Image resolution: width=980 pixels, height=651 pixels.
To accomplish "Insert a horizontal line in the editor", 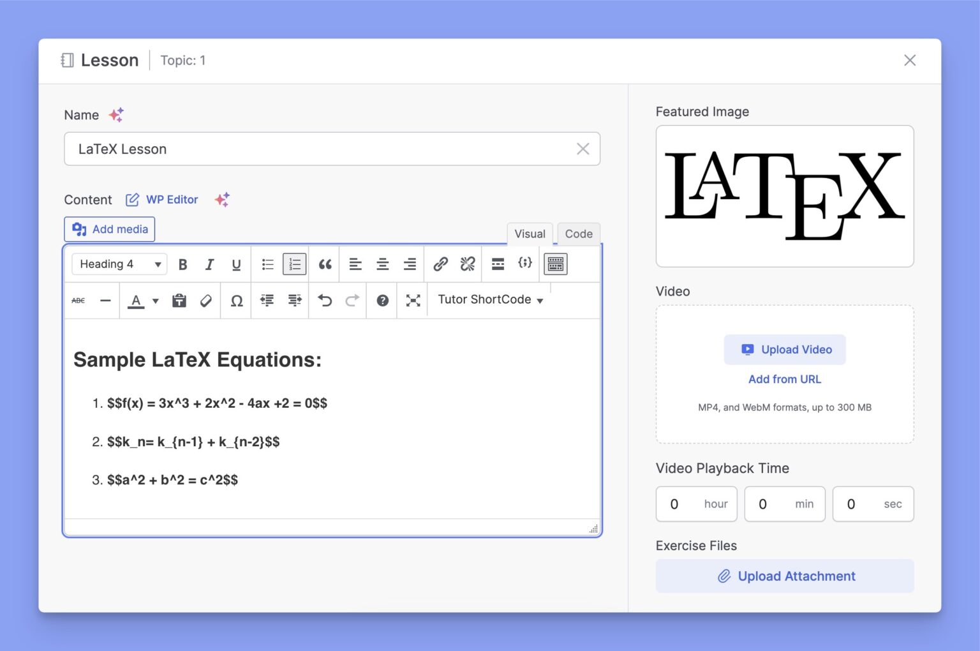I will pyautogui.click(x=105, y=300).
